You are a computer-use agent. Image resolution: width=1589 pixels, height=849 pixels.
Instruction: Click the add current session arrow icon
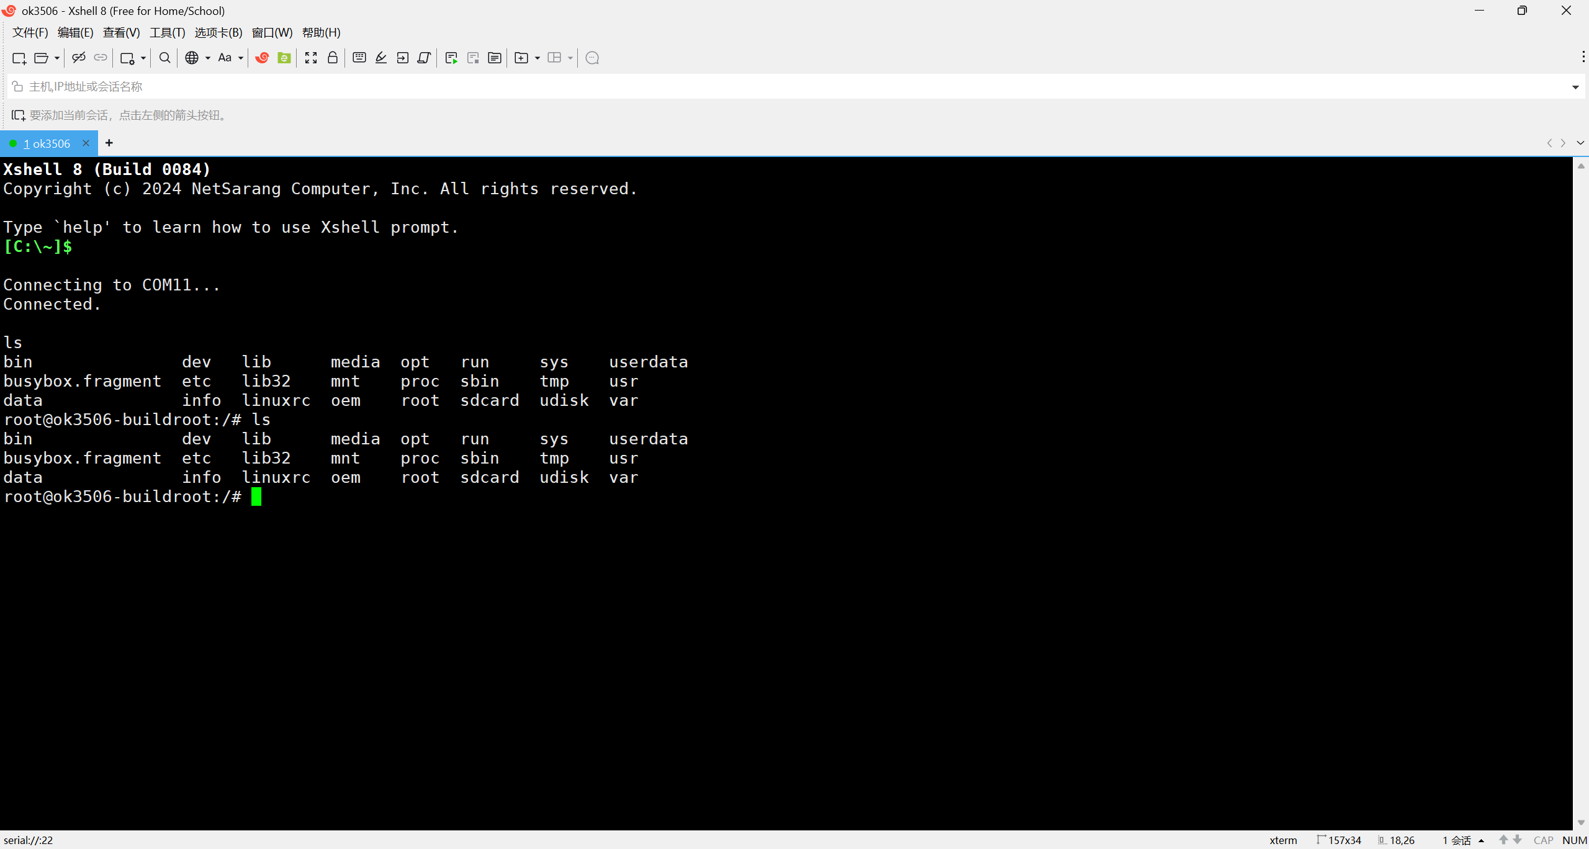pyautogui.click(x=18, y=115)
